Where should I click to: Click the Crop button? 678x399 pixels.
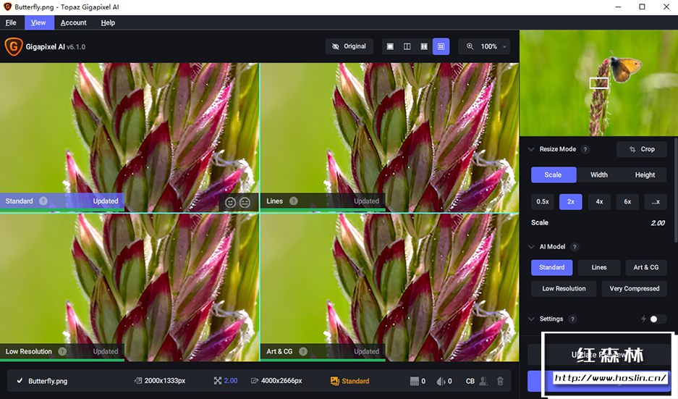642,149
